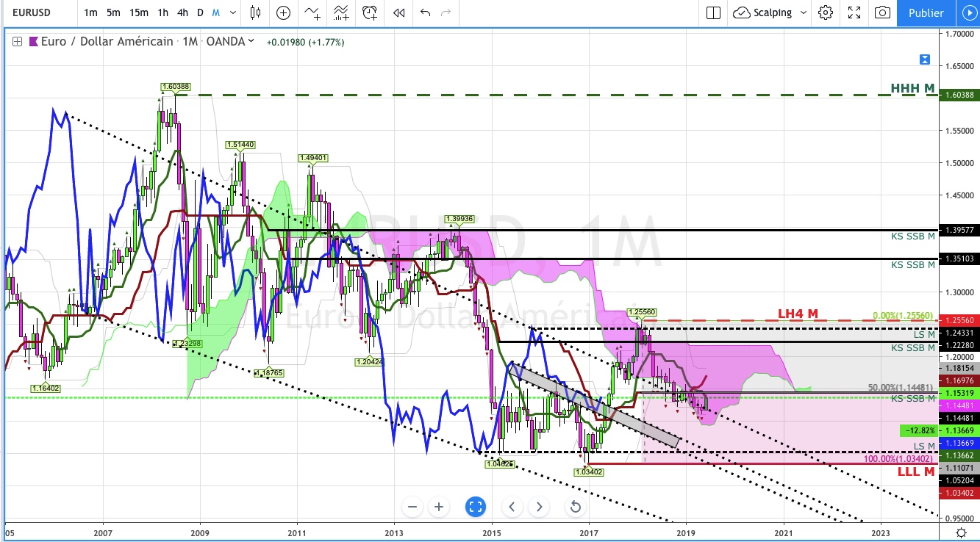Expand the indicator legend next to Euro title
The height and width of the screenshot is (542, 980).
click(17, 42)
